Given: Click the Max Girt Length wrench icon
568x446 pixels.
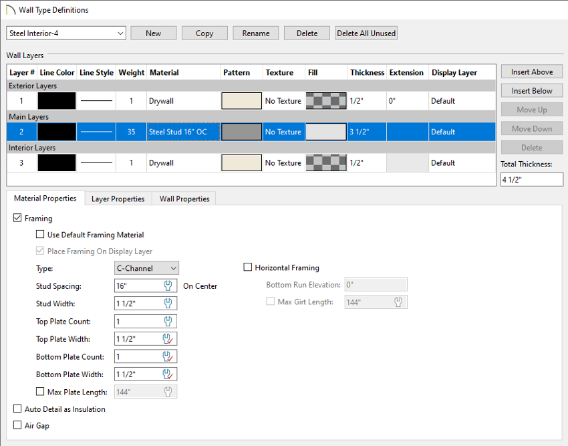Looking at the screenshot, I should (x=398, y=302).
